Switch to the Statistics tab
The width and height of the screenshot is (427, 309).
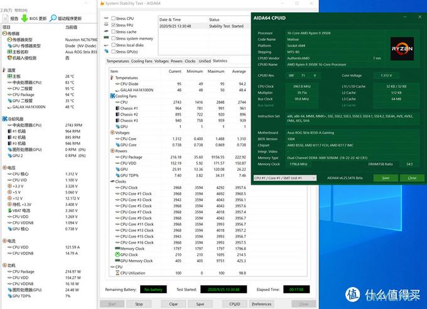click(x=220, y=61)
